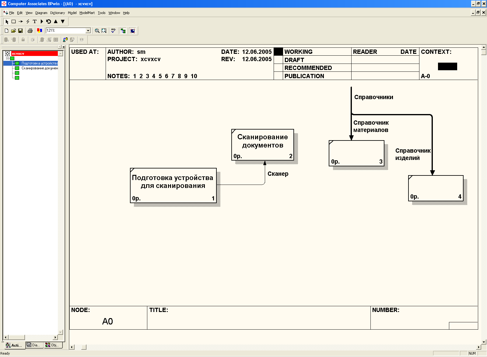Viewport: 487px width, 357px height.
Task: Click the greyed ModelMart lock icon
Action: 23,40
